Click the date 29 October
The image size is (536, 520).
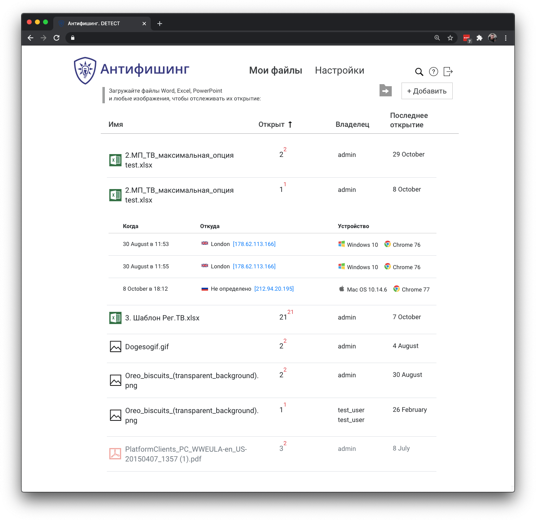point(408,154)
